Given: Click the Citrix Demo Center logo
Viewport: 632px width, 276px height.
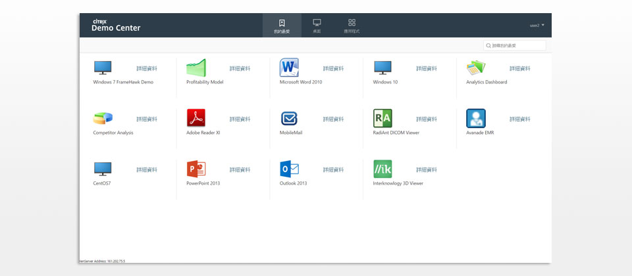Looking at the screenshot, I should tap(116, 25).
